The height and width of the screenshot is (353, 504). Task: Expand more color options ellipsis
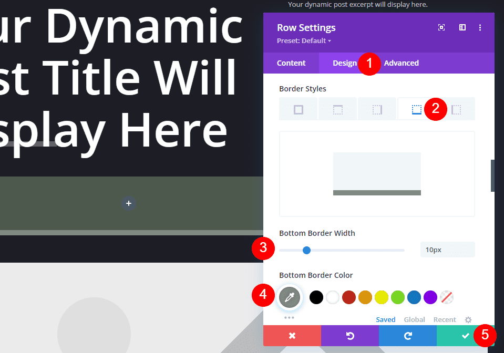coord(289,318)
